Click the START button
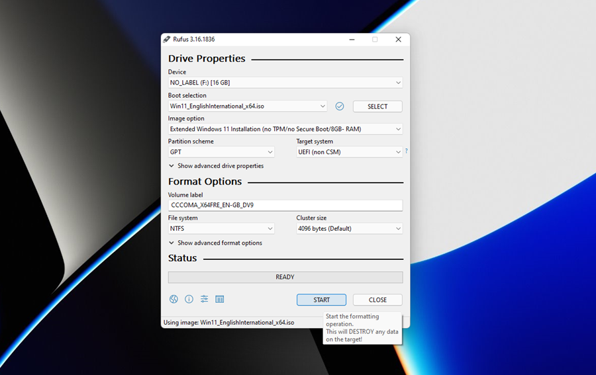The width and height of the screenshot is (596, 375). [x=321, y=300]
